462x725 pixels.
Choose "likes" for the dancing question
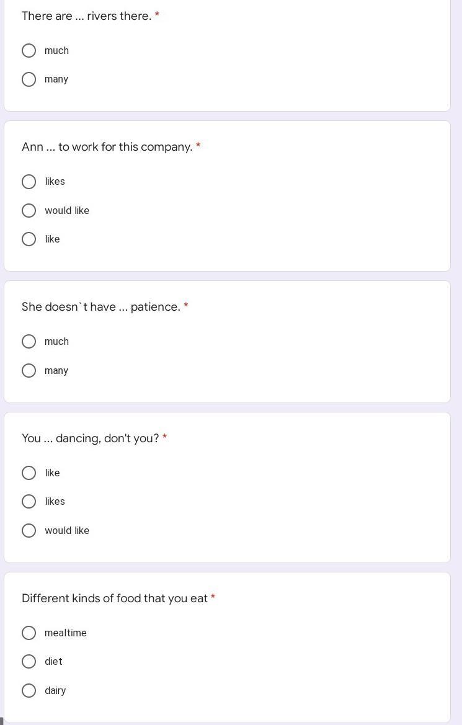pos(29,502)
